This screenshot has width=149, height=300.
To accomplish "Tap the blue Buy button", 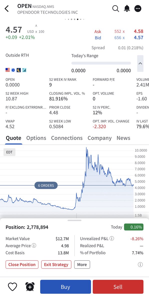I will tap(65, 287).
